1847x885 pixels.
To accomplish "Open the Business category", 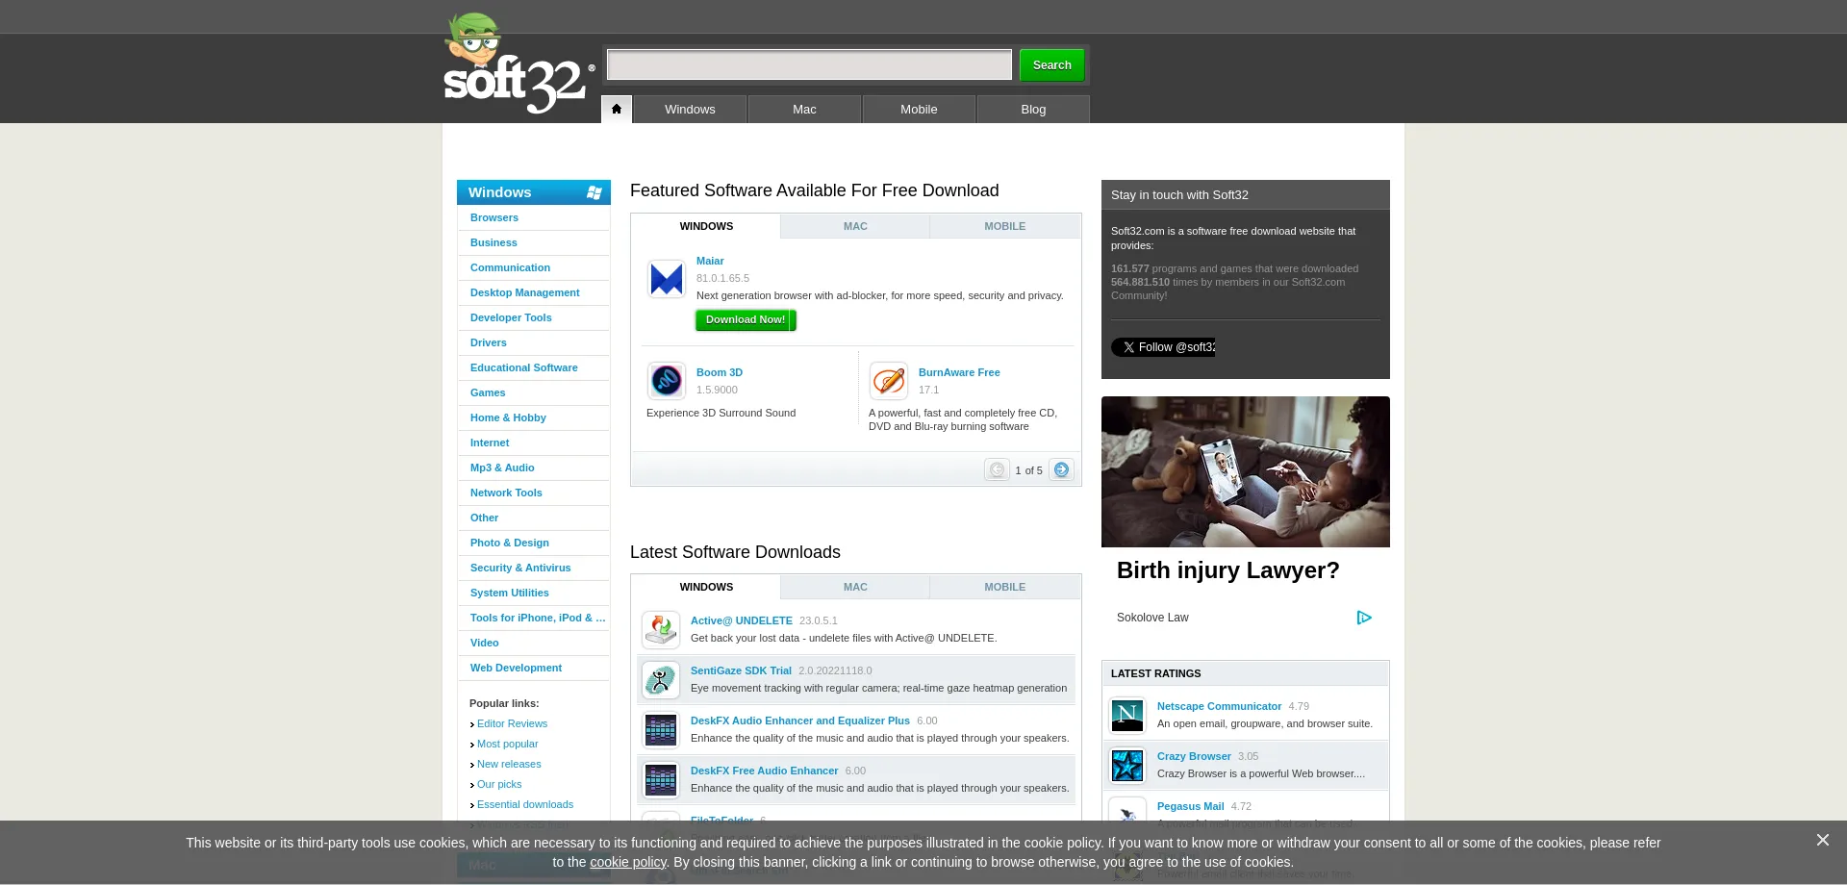I will tap(493, 242).
